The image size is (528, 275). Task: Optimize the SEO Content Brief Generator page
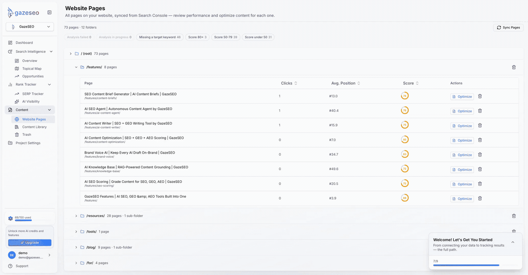coord(462,97)
